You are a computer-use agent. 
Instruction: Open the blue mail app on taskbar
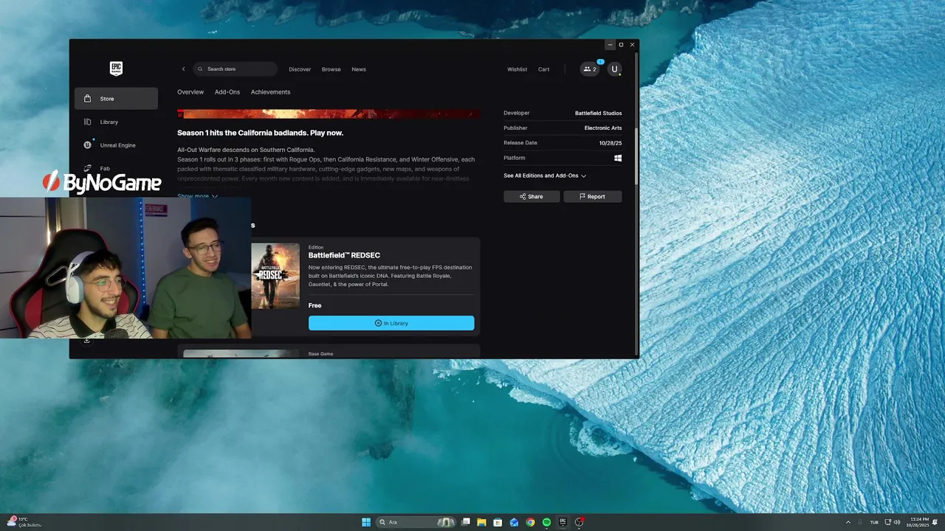(x=514, y=522)
